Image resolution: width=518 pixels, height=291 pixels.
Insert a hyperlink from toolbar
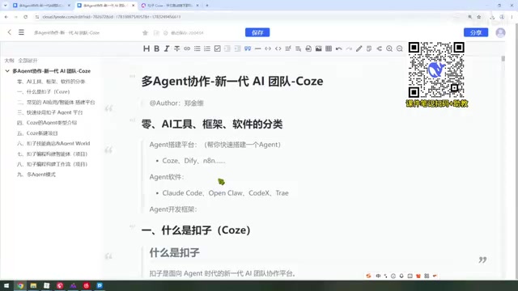187,48
